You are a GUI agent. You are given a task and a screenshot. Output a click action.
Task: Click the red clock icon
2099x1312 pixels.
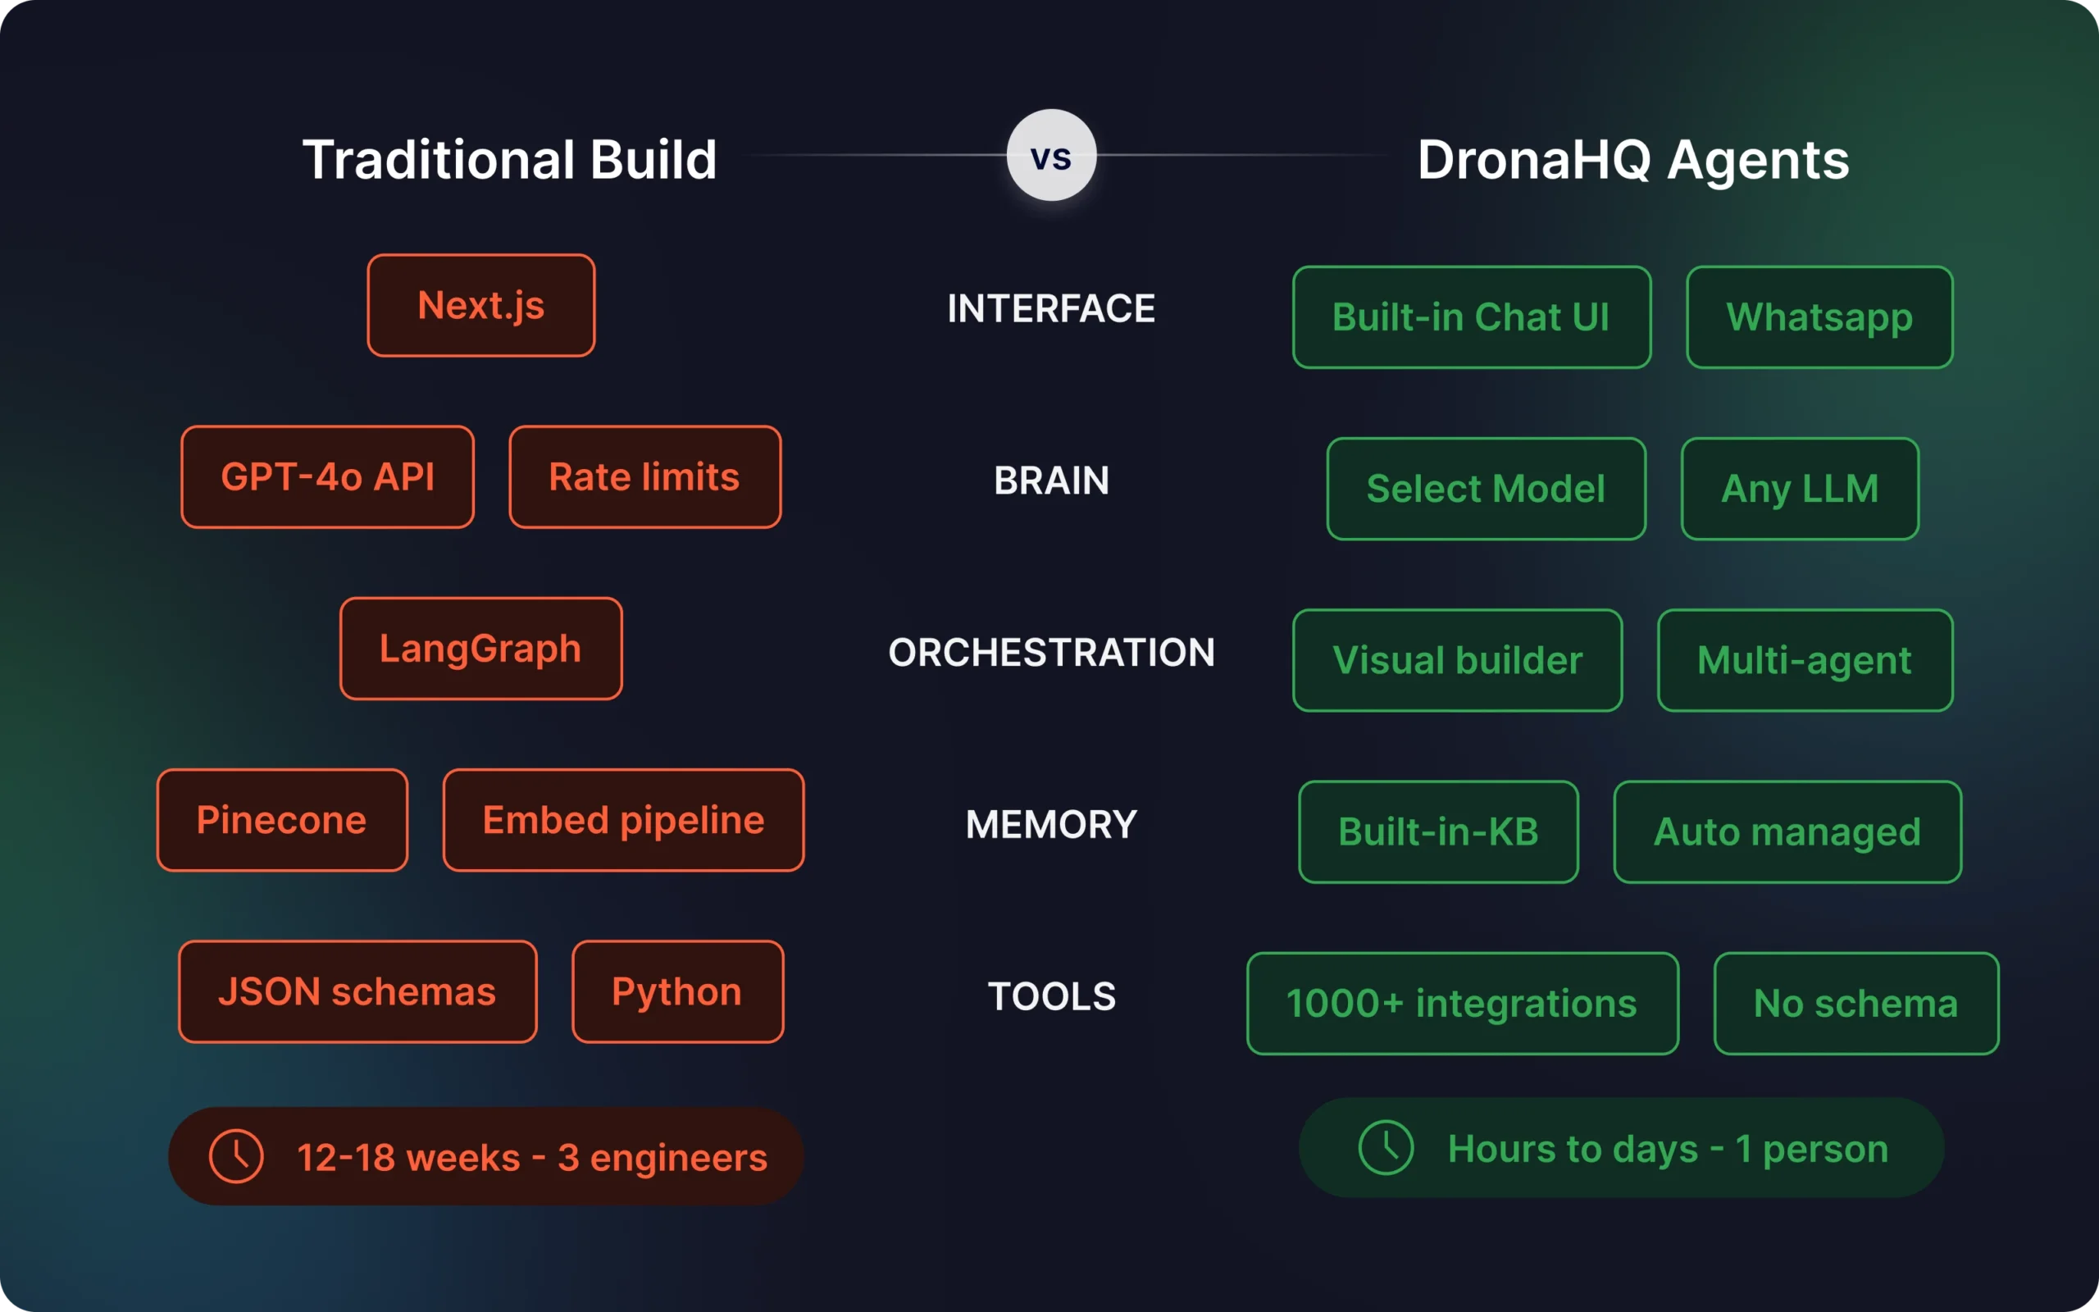236,1156
